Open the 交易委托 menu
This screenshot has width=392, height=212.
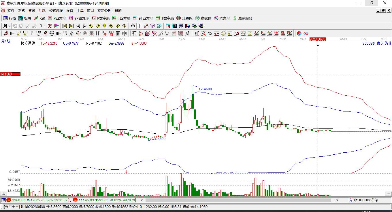(x=104, y=11)
